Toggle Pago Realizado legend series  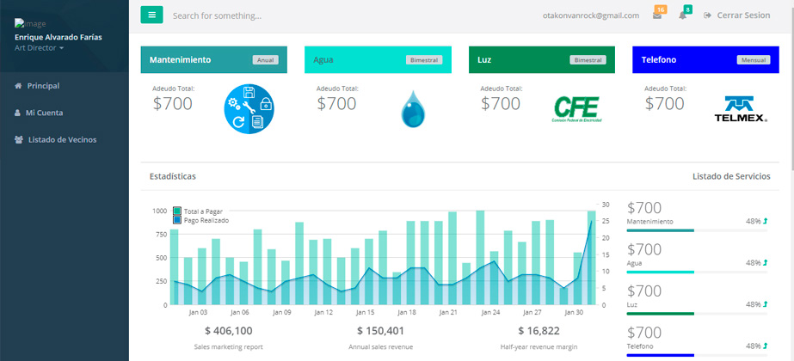(202, 220)
